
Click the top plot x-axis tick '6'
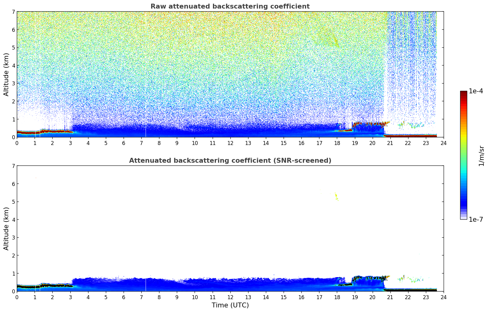coord(124,143)
